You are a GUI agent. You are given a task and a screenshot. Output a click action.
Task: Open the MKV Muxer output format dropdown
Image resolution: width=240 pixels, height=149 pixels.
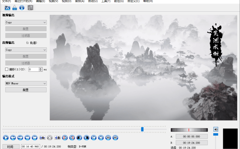coord(26,83)
